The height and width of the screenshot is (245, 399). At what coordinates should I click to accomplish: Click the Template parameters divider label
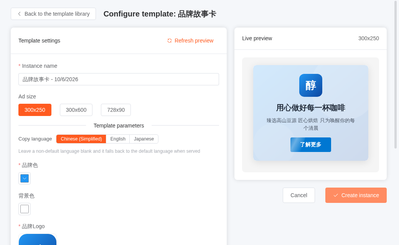(x=119, y=126)
